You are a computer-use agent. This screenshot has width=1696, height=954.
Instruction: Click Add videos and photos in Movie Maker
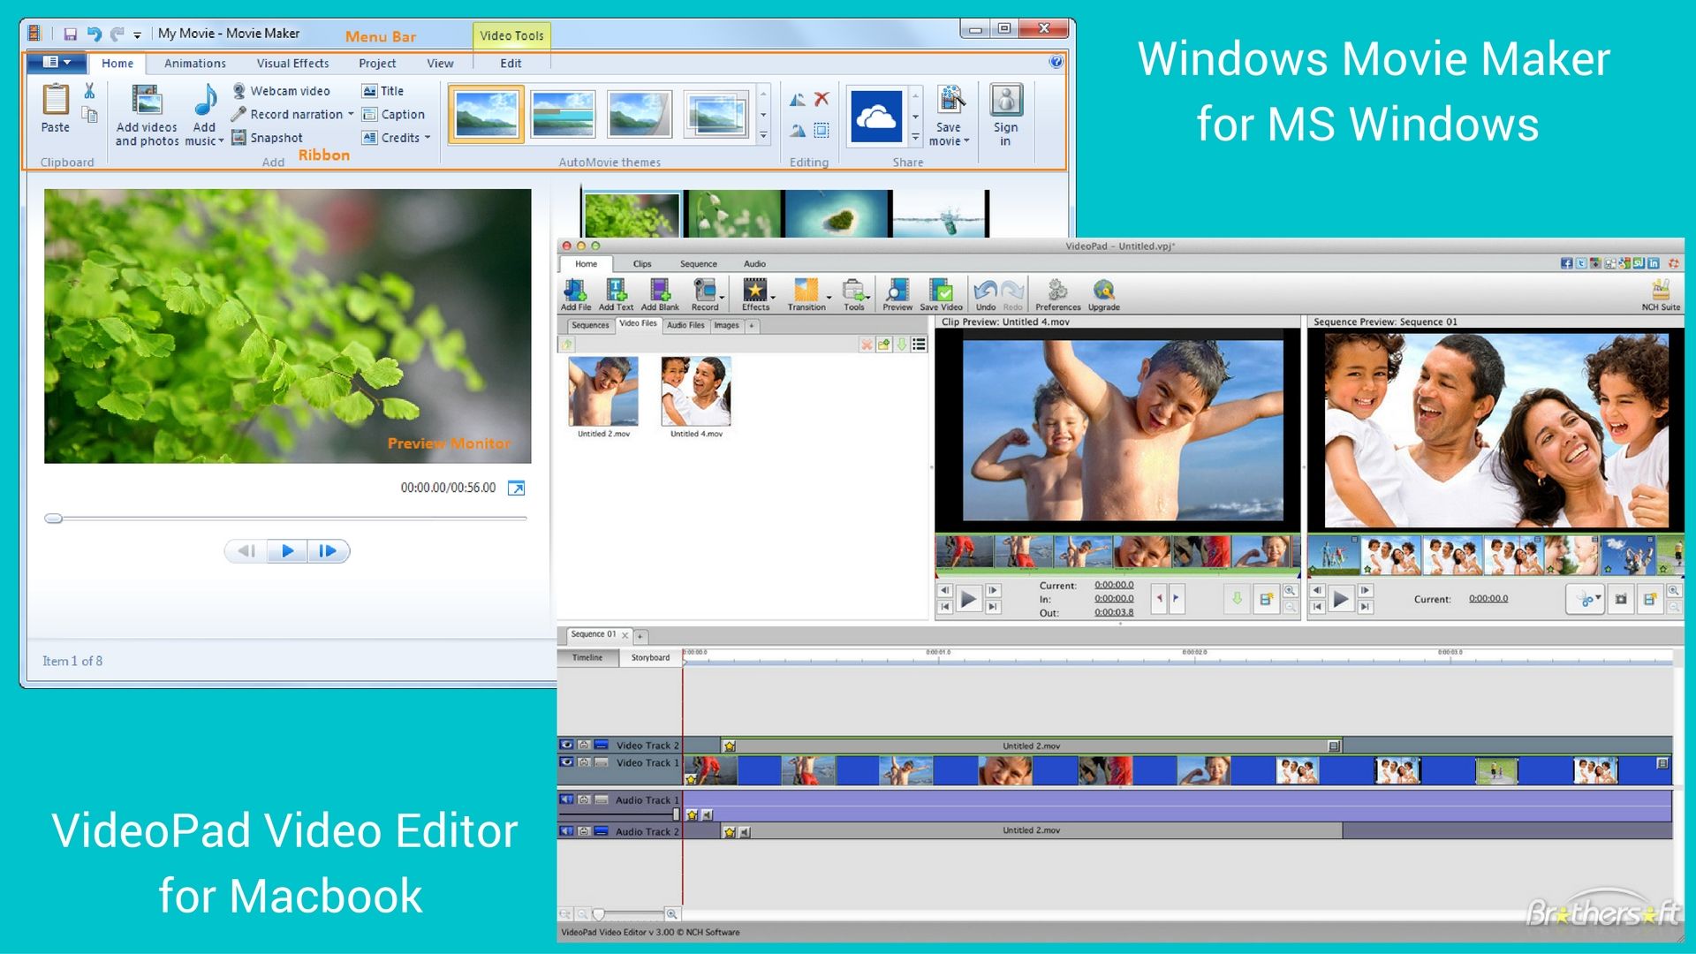pos(147,116)
